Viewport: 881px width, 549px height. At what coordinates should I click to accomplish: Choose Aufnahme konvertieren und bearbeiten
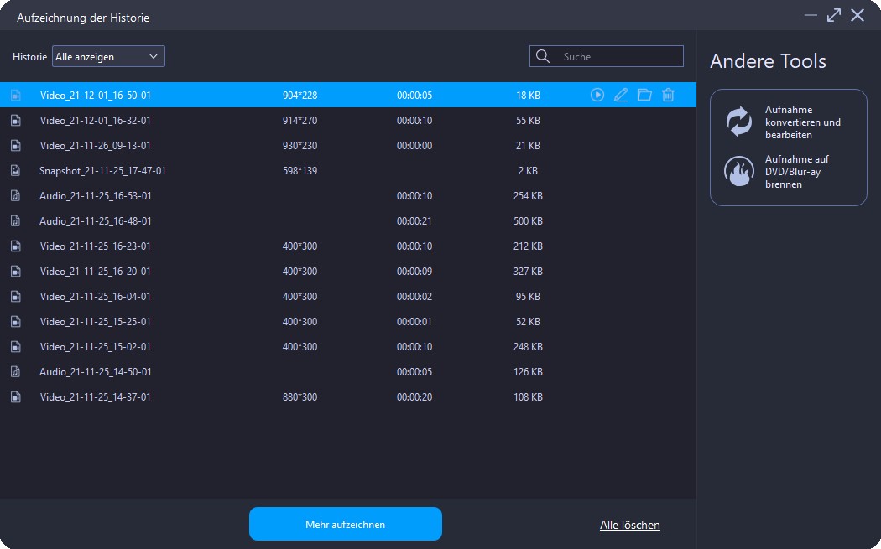point(802,122)
